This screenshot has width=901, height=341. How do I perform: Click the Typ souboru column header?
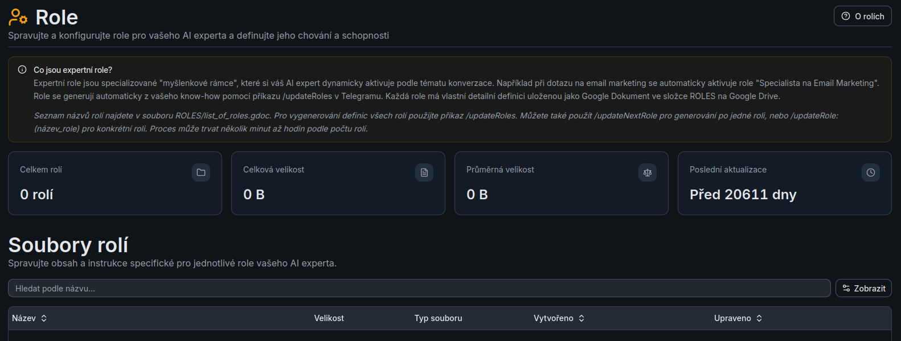tap(438, 318)
